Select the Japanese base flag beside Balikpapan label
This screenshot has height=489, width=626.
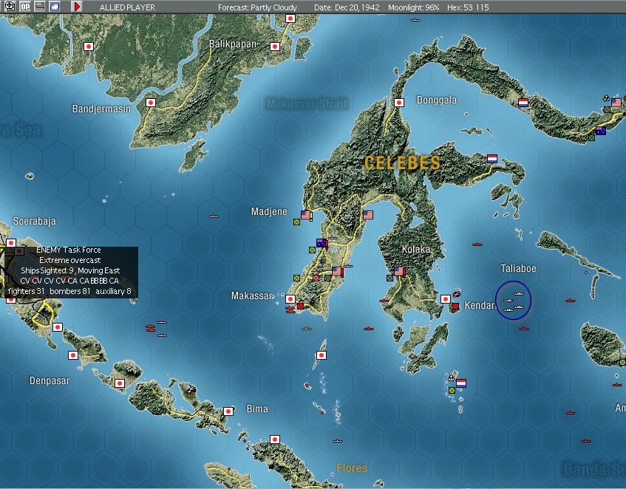point(275,47)
